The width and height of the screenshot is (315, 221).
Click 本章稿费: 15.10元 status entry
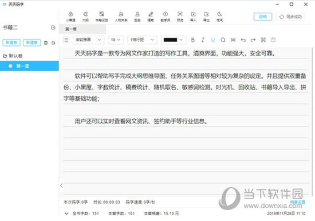point(162,214)
